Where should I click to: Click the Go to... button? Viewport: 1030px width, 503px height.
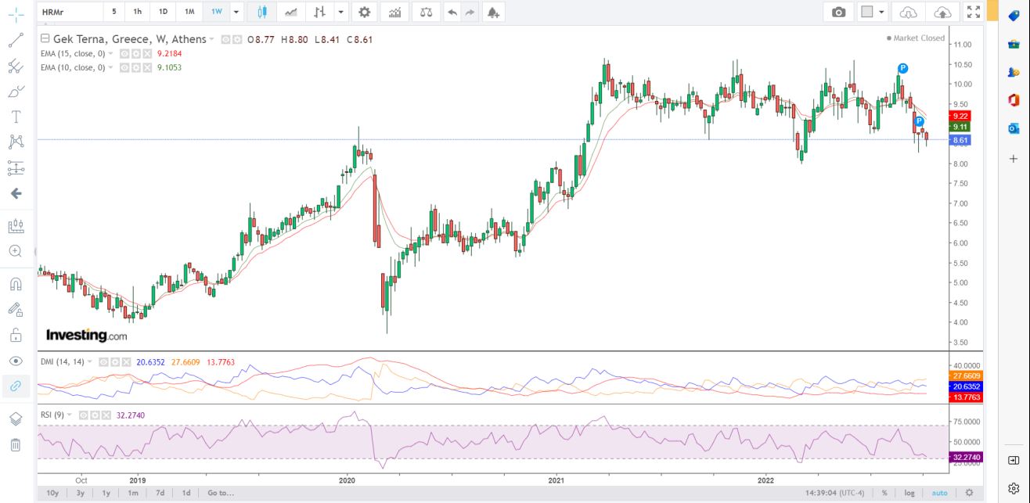pos(220,493)
